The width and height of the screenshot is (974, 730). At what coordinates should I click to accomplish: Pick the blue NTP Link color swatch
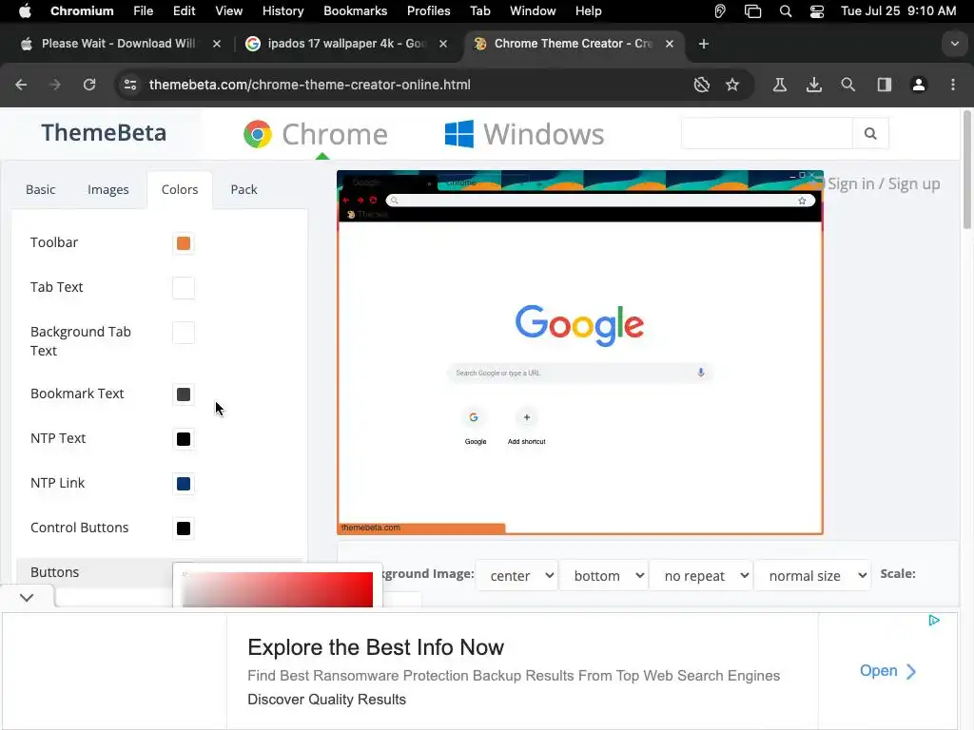point(184,484)
